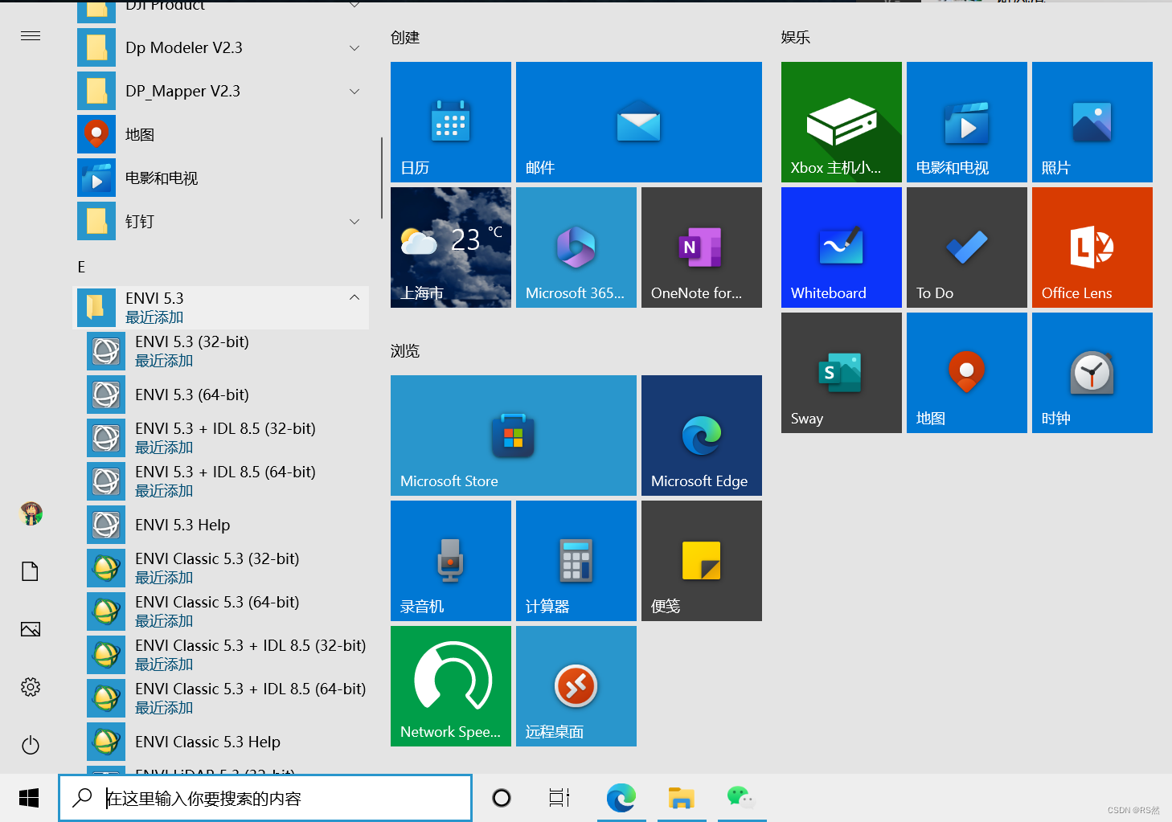Launch ENVI 5.3 (32-bit)

pyautogui.click(x=226, y=351)
